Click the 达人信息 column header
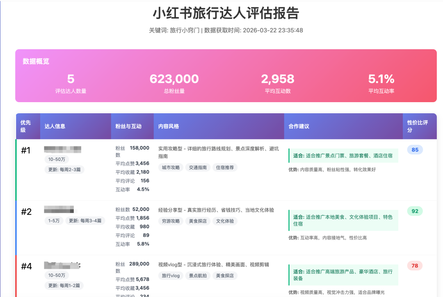 55,126
